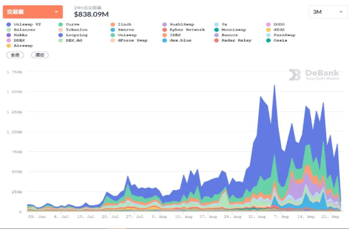Click the 全选 select-all button
This screenshot has width=349, height=232.
click(x=15, y=55)
